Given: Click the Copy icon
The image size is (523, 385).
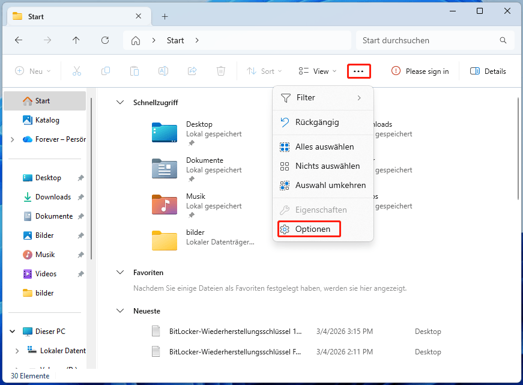Looking at the screenshot, I should pos(106,71).
